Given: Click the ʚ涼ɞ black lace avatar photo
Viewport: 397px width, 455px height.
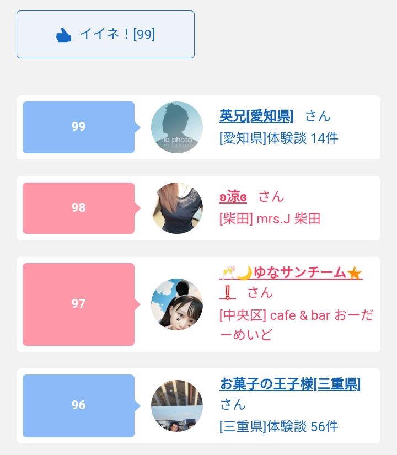Looking at the screenshot, I should 177,208.
